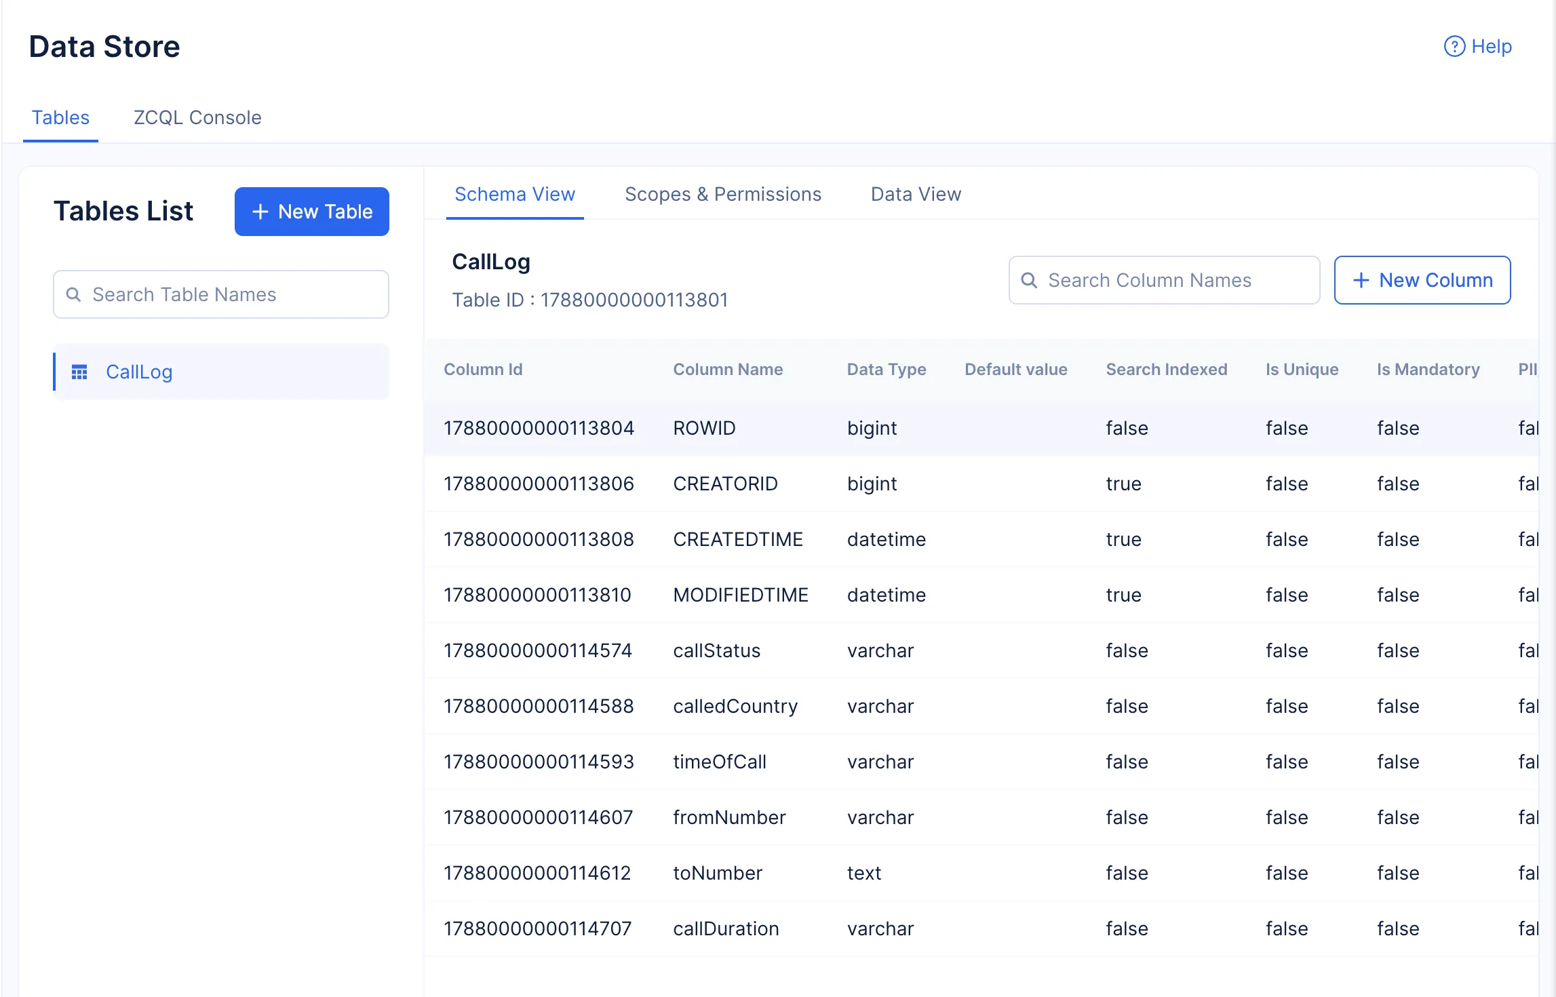Switch to the Data View tab
1556x997 pixels.
point(916,194)
